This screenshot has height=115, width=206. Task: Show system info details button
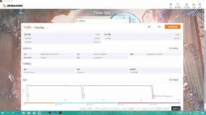pos(174,48)
